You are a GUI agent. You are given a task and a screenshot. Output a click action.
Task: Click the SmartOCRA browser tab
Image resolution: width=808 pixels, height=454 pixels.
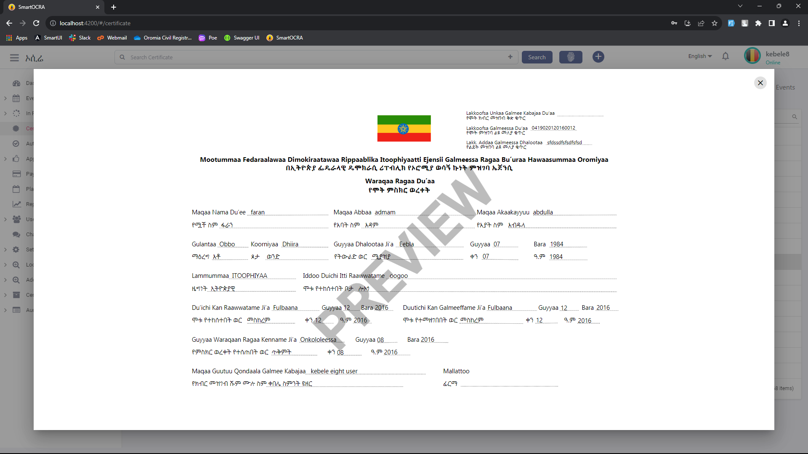coord(53,7)
